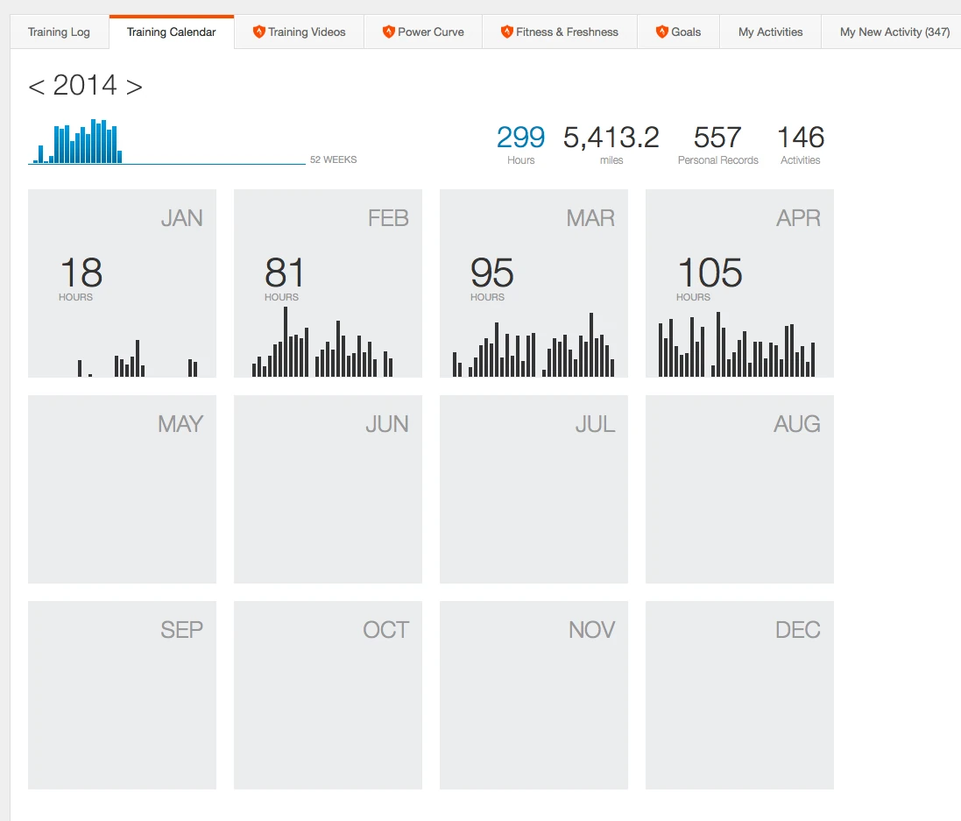Click premium badge icon on Power Curve tab

point(389,32)
